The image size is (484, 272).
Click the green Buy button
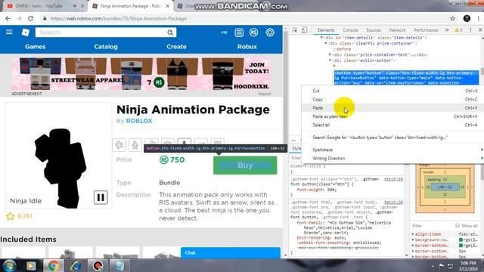[x=245, y=165]
